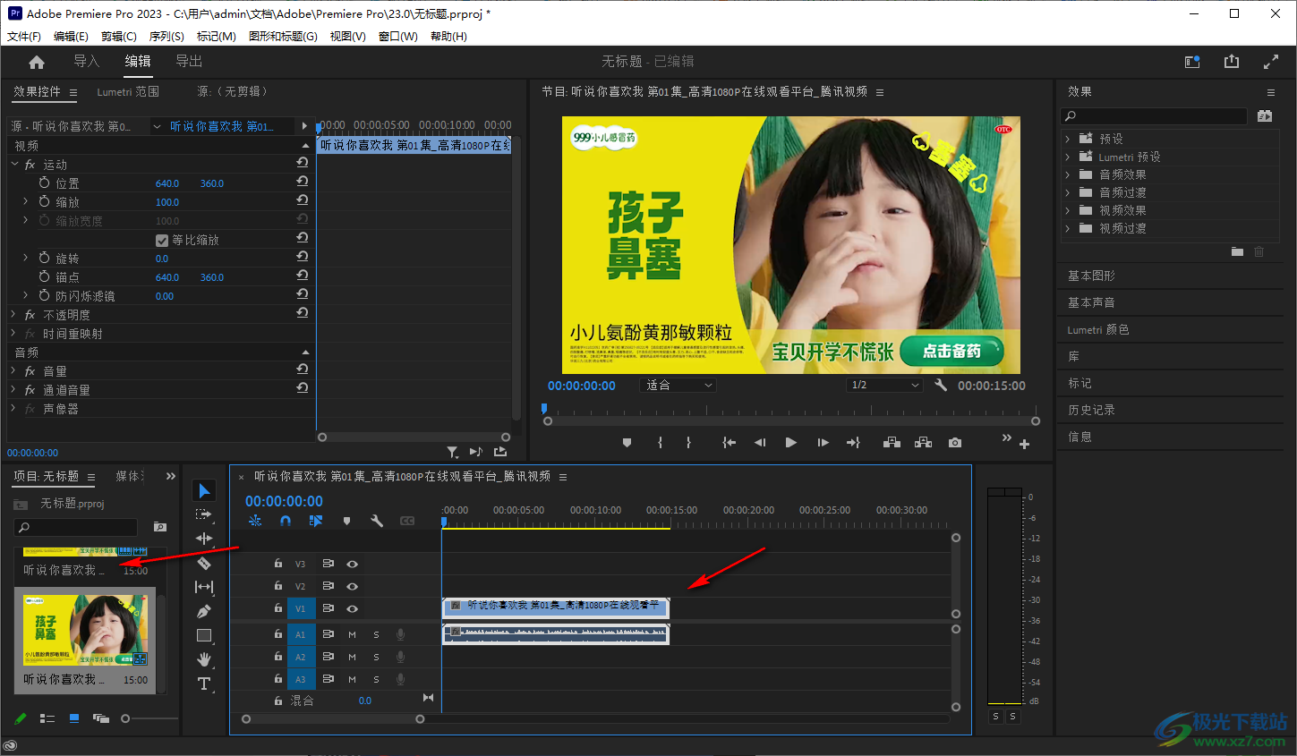Switch to Import tab
Screen dimensions: 1297x756
point(87,61)
